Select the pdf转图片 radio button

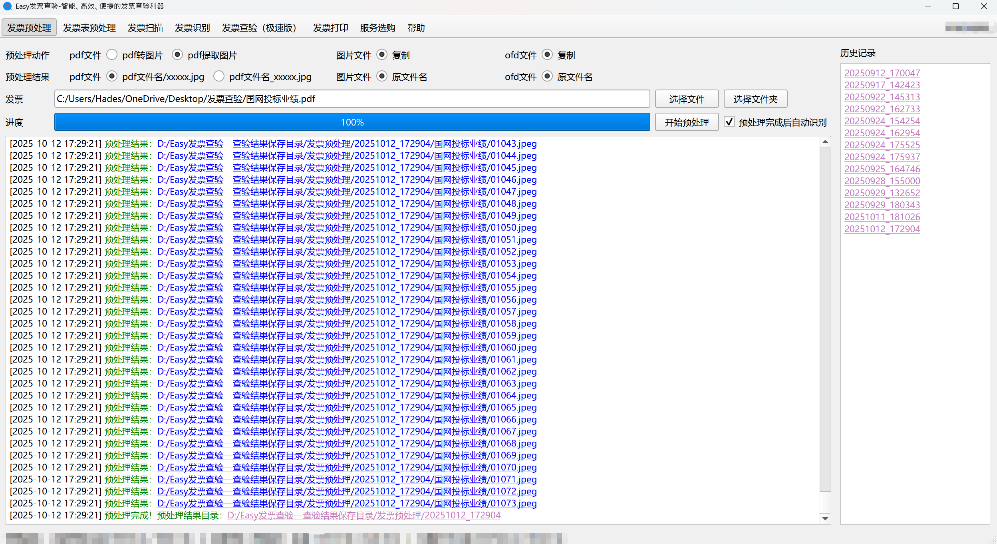[112, 55]
